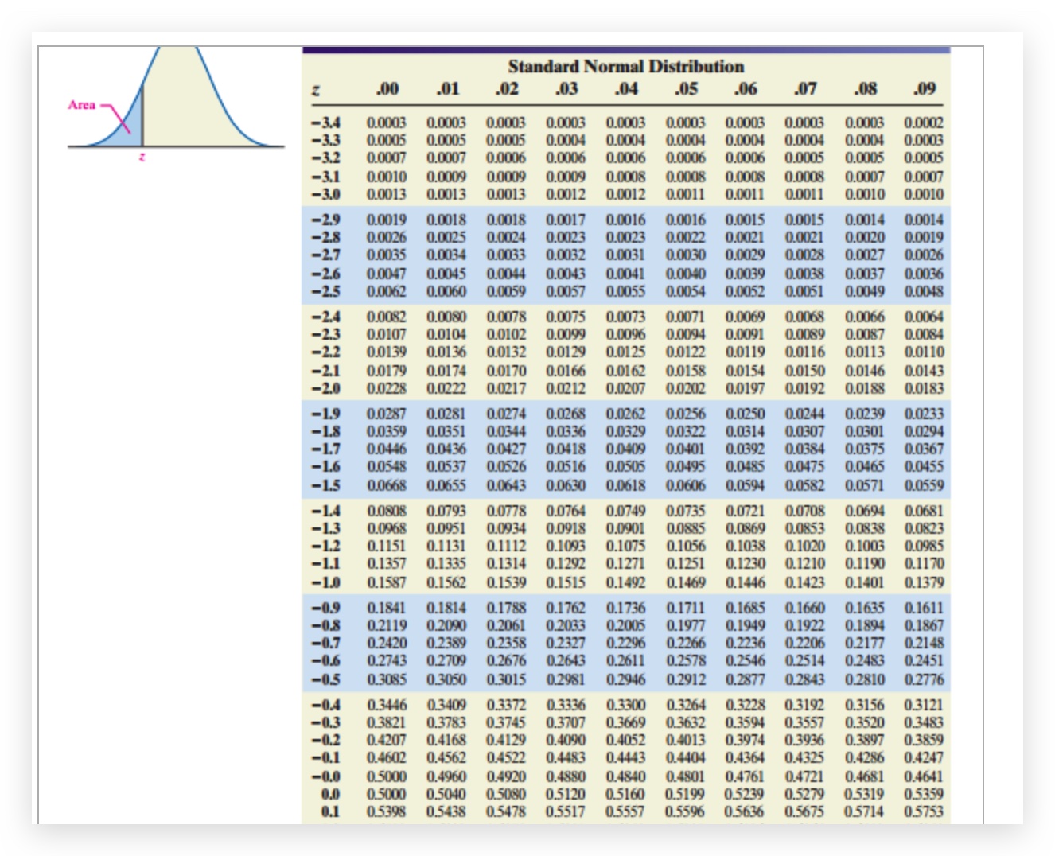Click the cell value 0.0183

point(925,388)
